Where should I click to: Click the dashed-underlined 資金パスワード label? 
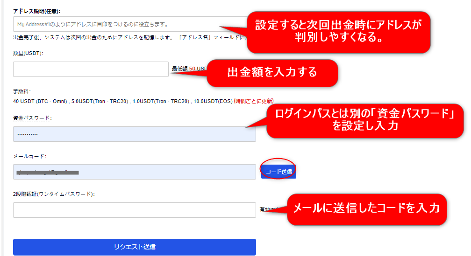[32, 118]
